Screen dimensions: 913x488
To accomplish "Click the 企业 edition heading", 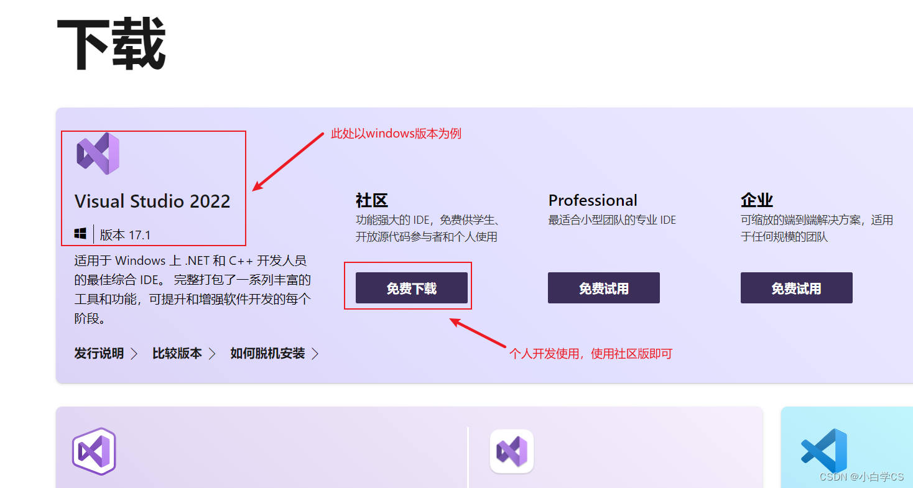I will pos(757,200).
